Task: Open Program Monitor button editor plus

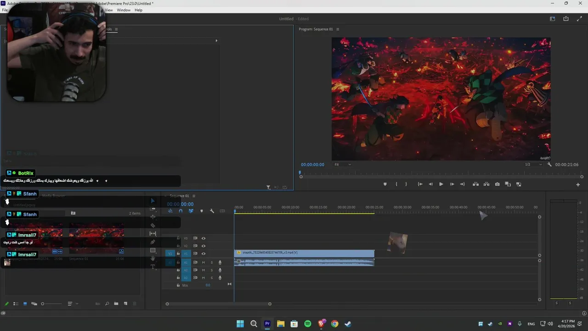Action: coord(578,184)
